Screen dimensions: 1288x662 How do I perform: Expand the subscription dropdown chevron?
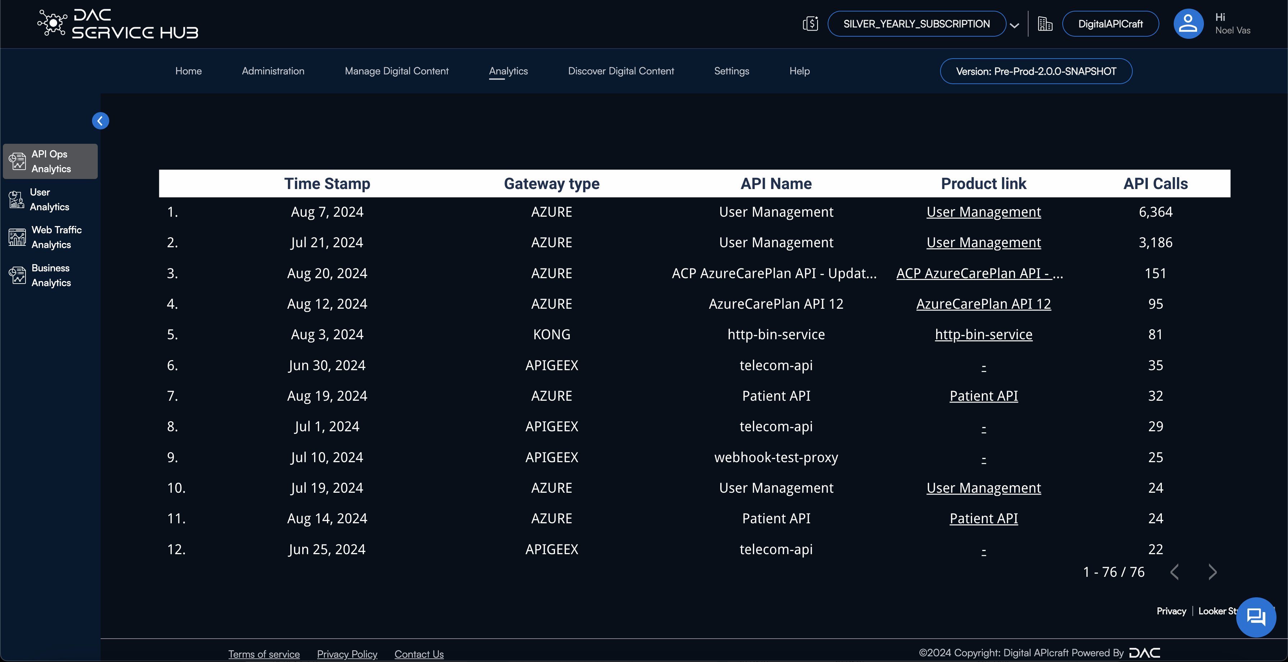point(1015,25)
